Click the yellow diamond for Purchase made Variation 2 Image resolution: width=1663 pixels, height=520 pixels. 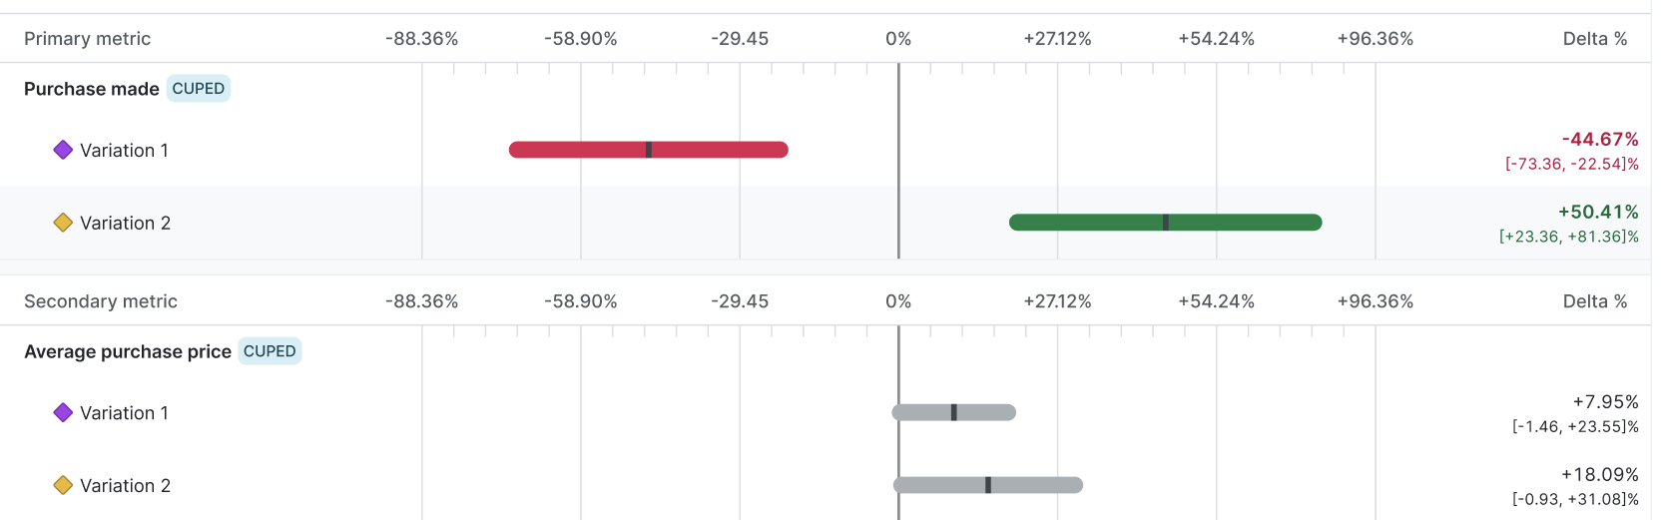(x=63, y=223)
